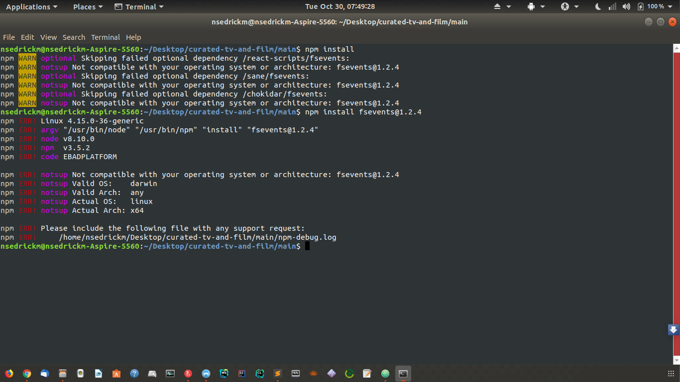Click the volume speaker icon

point(626,6)
